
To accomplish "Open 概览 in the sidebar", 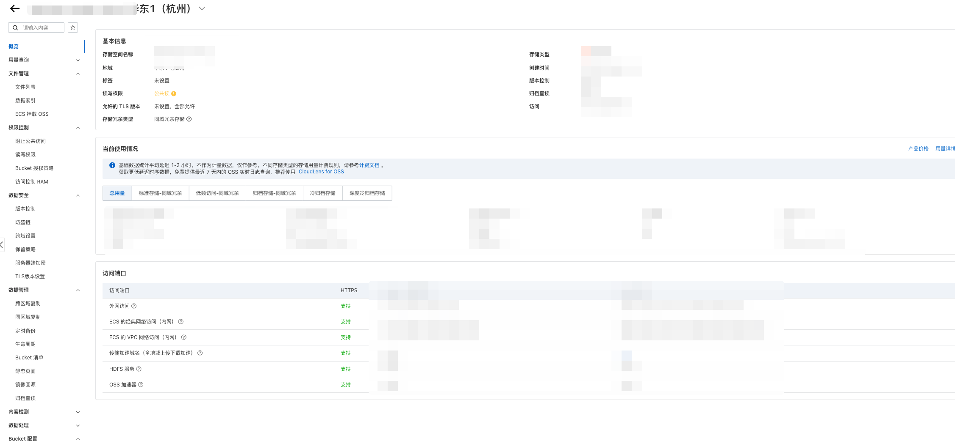I will [14, 47].
